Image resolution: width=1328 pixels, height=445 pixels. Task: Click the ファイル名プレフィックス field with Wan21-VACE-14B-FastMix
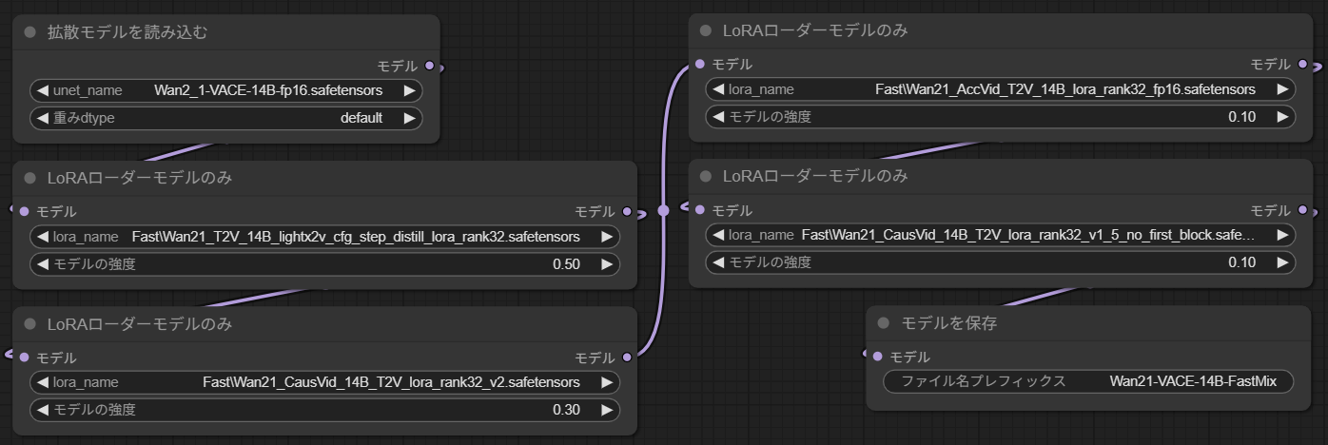[1088, 381]
